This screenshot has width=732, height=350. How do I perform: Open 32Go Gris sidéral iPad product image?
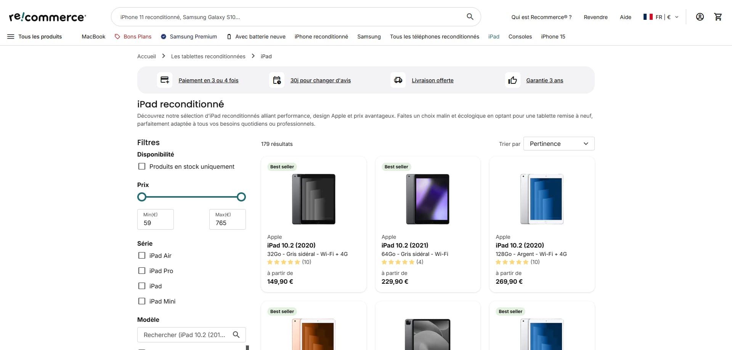[314, 199]
